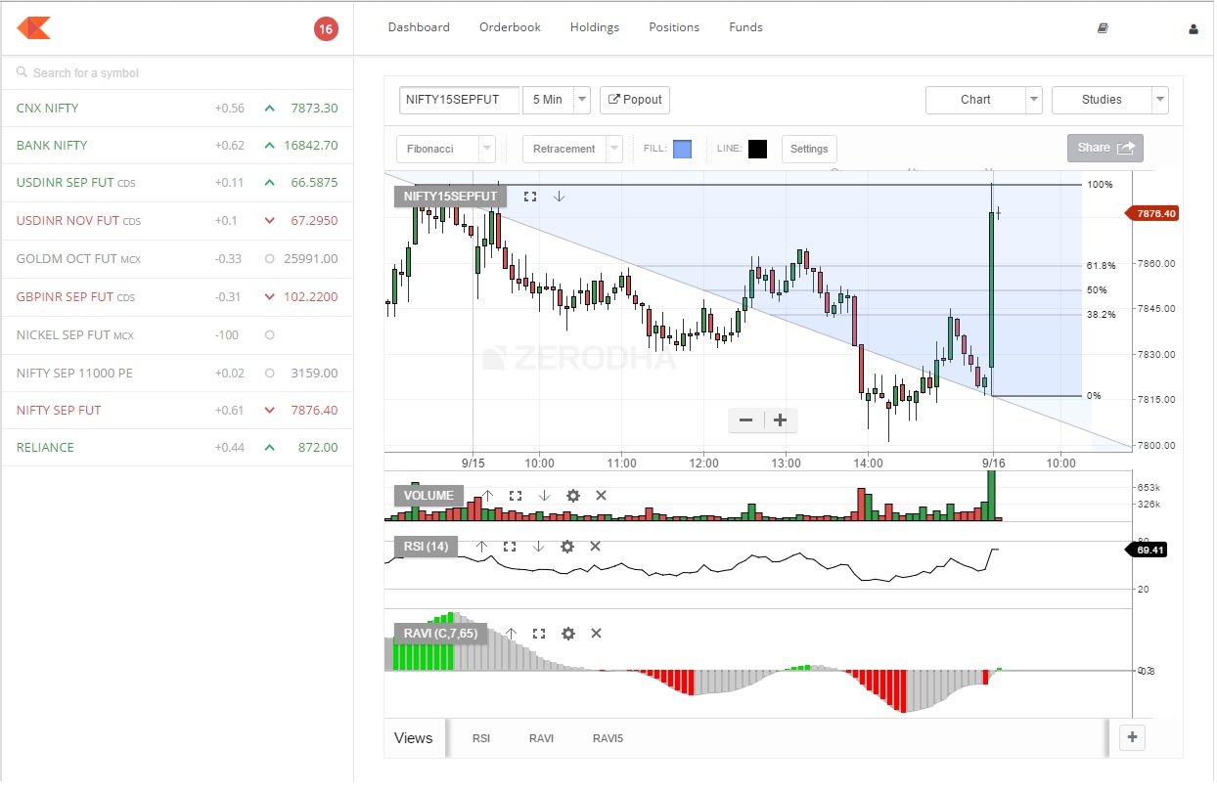Maximize the VOLUME panel
Viewport: 1217px width, 794px height.
(516, 496)
